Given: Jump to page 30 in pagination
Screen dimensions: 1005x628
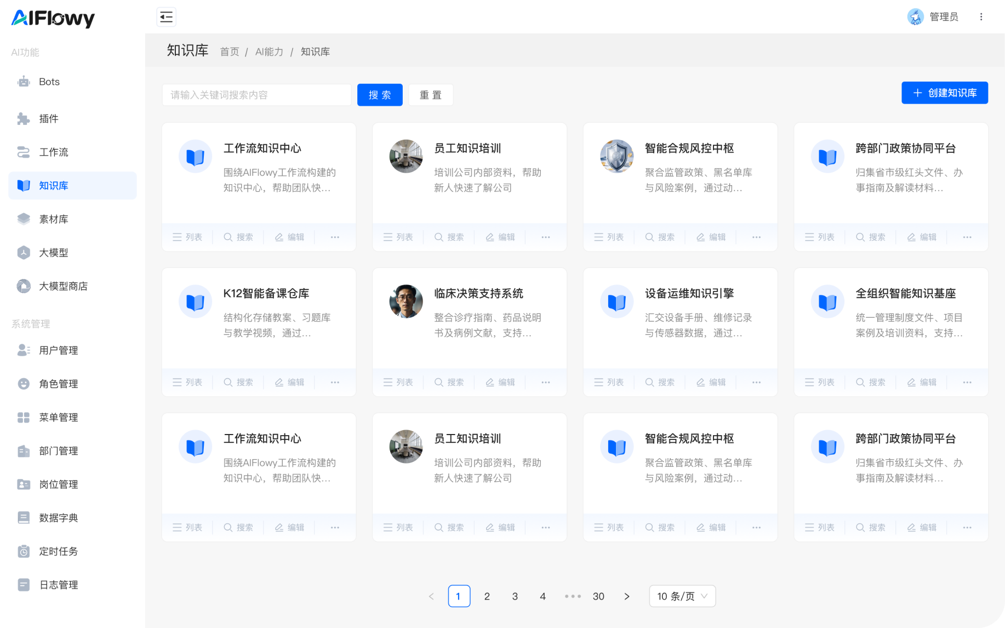Looking at the screenshot, I should (x=598, y=596).
